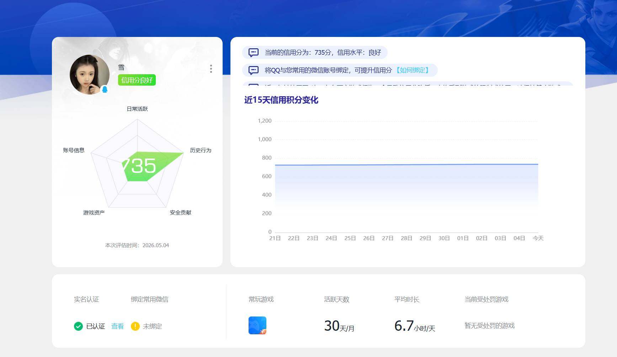Click the 6.7小时/天 average duration value
The width and height of the screenshot is (617, 357).
pyautogui.click(x=415, y=326)
